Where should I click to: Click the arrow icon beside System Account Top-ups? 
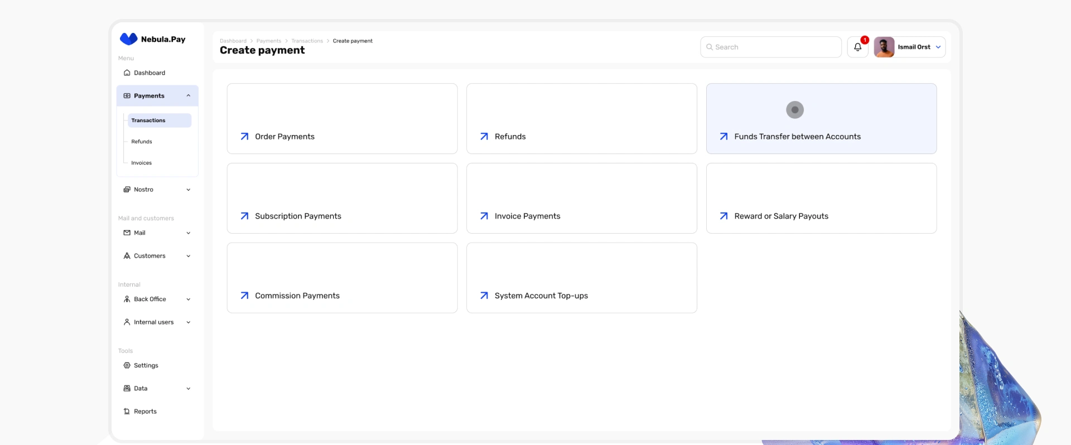pos(484,296)
